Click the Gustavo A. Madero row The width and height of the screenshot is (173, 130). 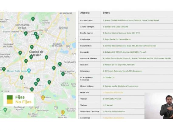pos(126,58)
